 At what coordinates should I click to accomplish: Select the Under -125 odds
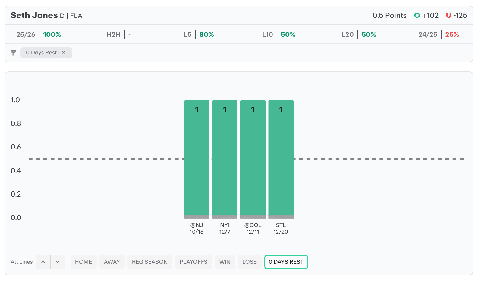coord(457,15)
